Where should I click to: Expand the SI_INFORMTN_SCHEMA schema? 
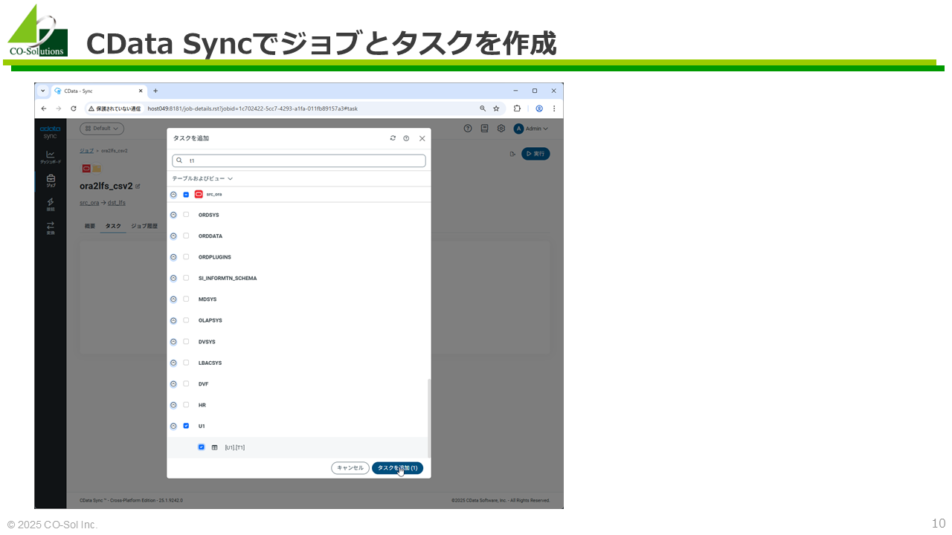tap(173, 278)
